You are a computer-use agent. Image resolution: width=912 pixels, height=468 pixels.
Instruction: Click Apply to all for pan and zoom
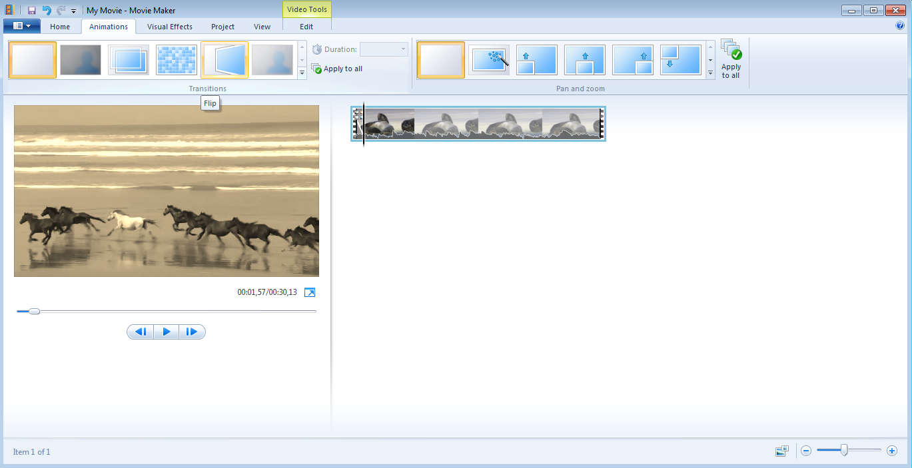point(731,60)
